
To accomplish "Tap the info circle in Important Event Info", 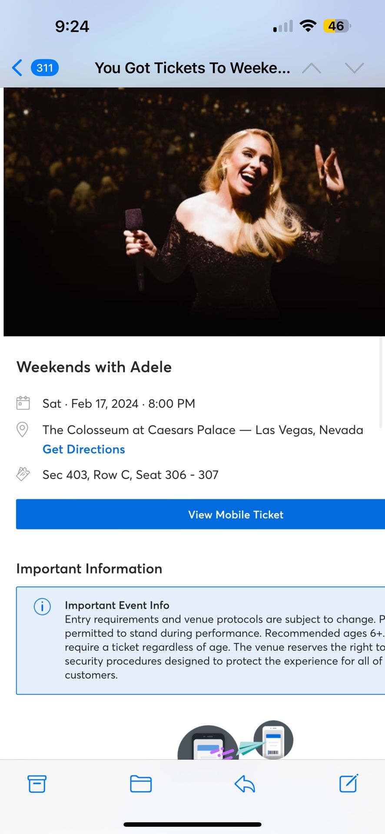I will 42,606.
